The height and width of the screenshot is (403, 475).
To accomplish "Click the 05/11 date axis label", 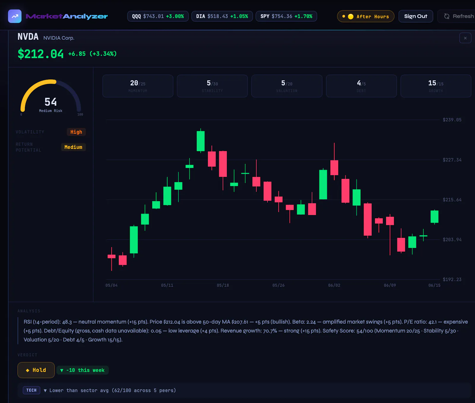I will click(167, 285).
